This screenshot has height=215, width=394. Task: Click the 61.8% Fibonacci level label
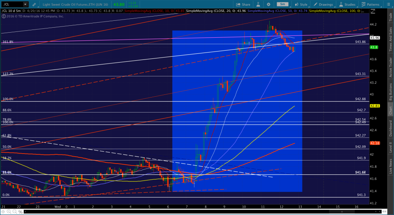click(x=7, y=136)
